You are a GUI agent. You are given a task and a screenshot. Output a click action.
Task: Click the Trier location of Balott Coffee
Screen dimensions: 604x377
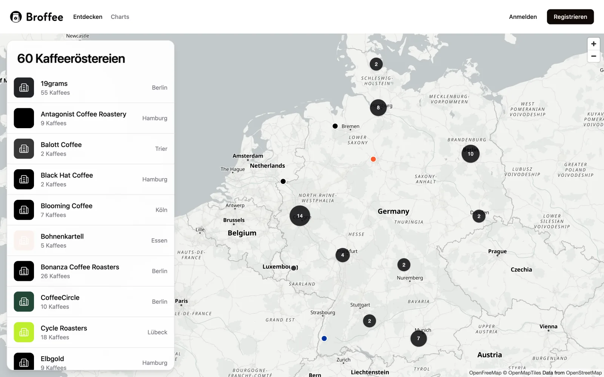point(161,149)
